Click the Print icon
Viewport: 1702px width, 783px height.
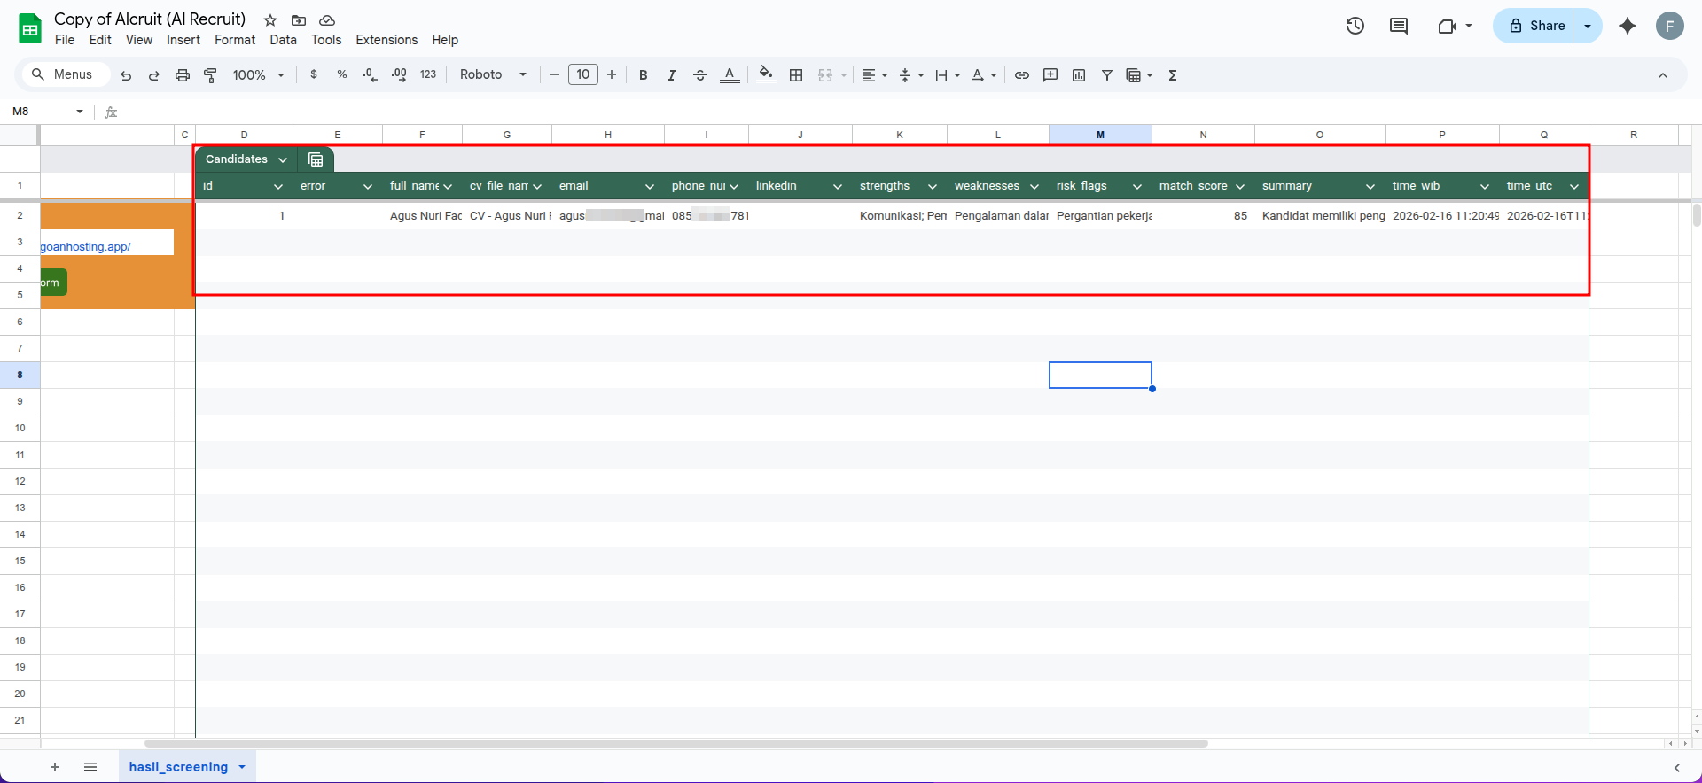[183, 75]
